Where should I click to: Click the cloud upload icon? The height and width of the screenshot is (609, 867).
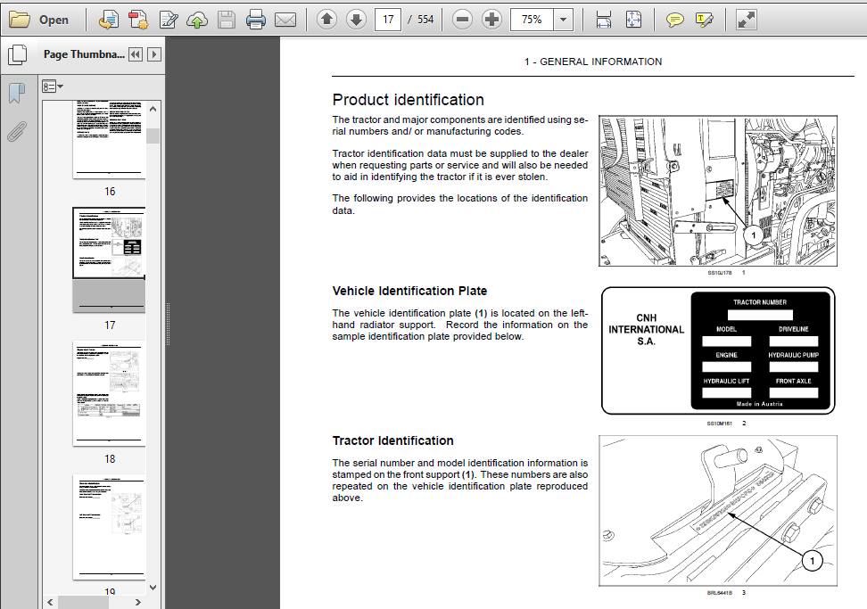(197, 20)
